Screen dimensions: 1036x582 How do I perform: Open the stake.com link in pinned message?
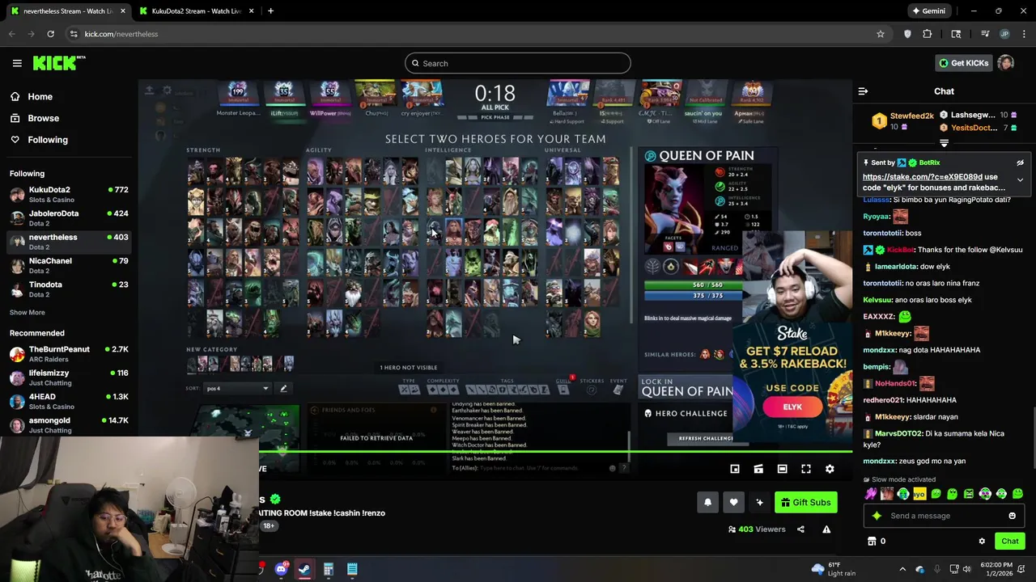923,177
